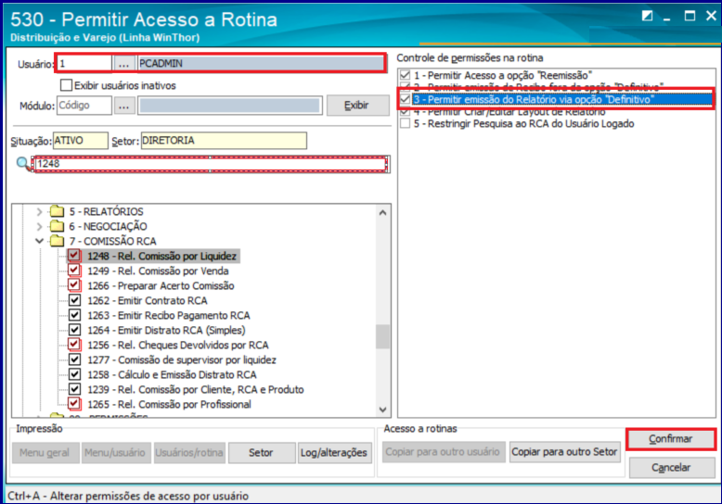Toggle checkbox for routine 1248

pyautogui.click(x=74, y=256)
